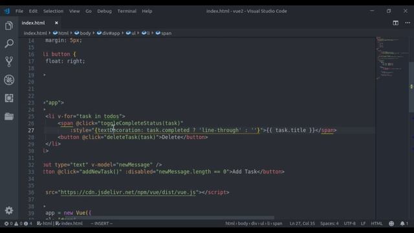
Task: Click the span breadcrumb item
Action: pos(164,33)
